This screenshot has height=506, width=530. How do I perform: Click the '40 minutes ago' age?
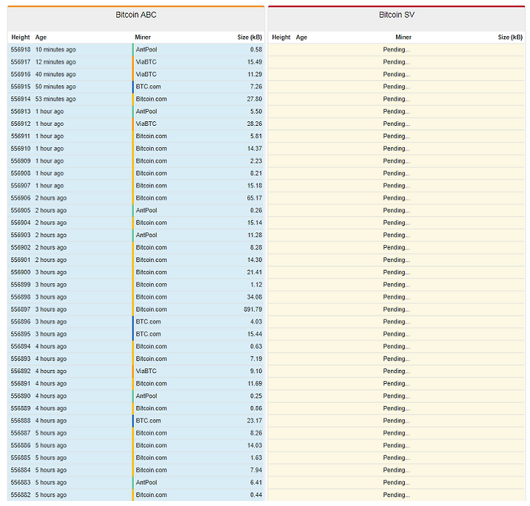[56, 74]
